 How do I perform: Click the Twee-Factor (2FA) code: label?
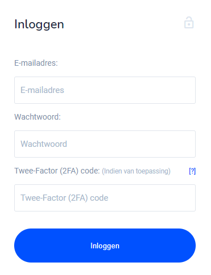57,171
